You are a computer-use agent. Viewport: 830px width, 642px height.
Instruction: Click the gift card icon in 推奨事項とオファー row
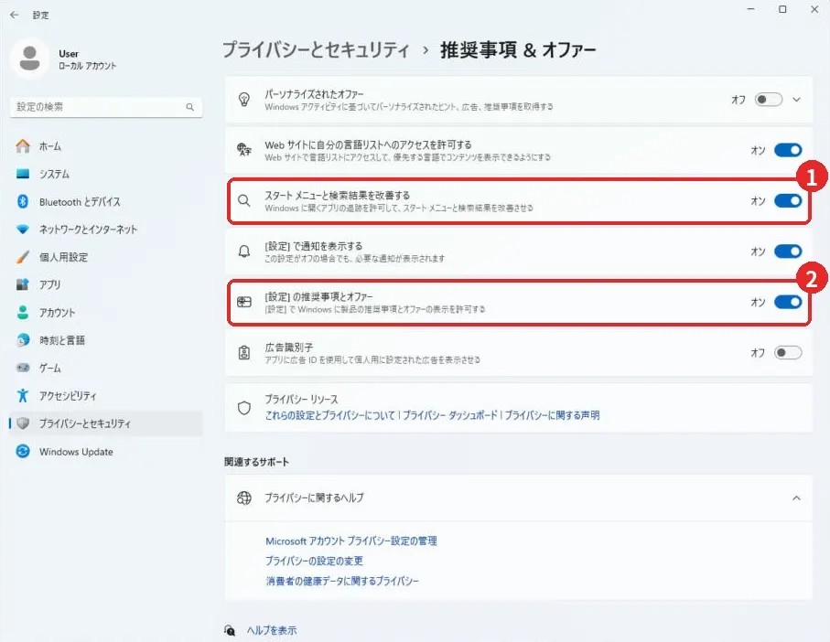244,302
